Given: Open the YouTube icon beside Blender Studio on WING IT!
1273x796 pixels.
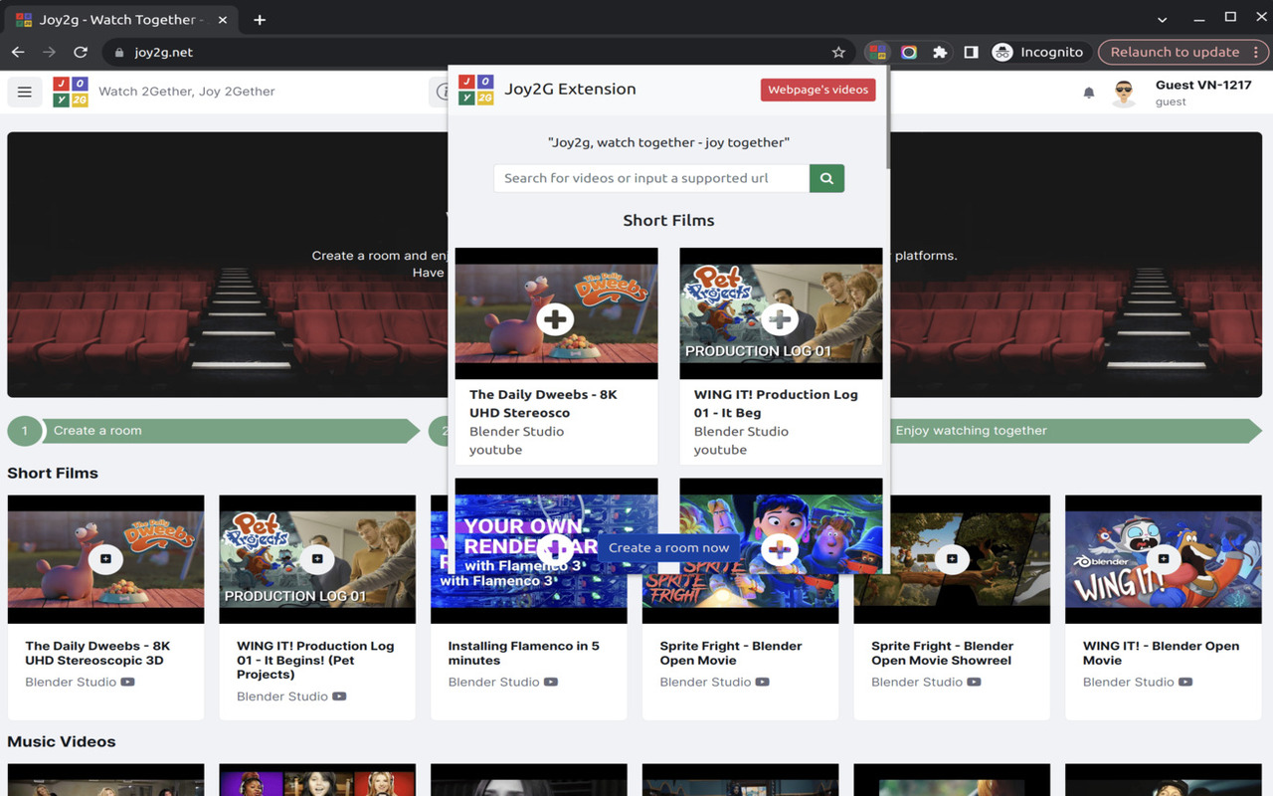Looking at the screenshot, I should [x=1186, y=682].
